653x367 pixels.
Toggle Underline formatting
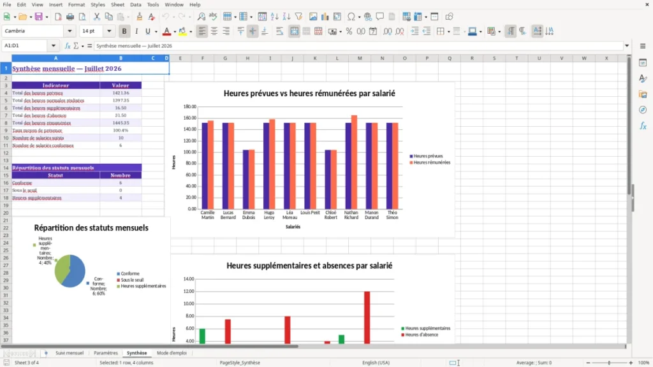click(147, 31)
